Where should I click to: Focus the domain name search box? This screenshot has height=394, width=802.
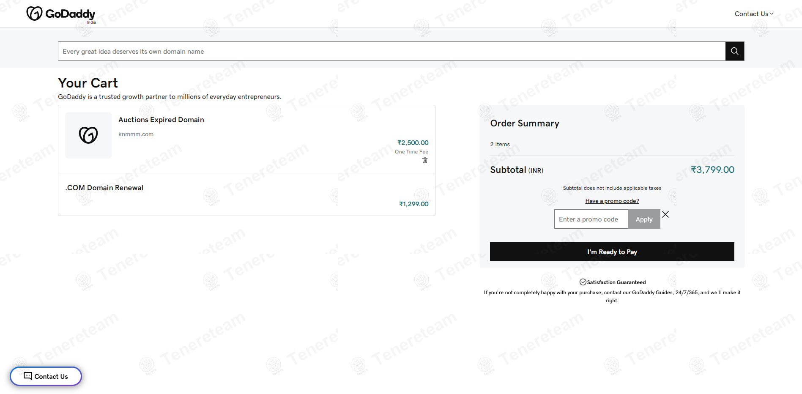tap(391, 51)
